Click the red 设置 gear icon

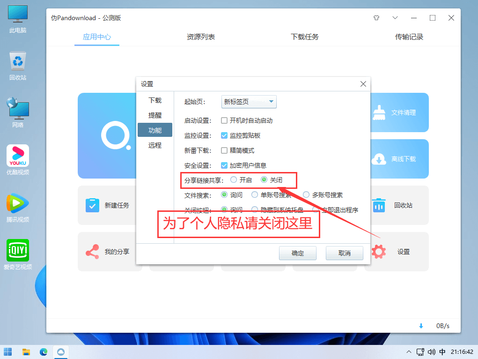[x=379, y=252]
